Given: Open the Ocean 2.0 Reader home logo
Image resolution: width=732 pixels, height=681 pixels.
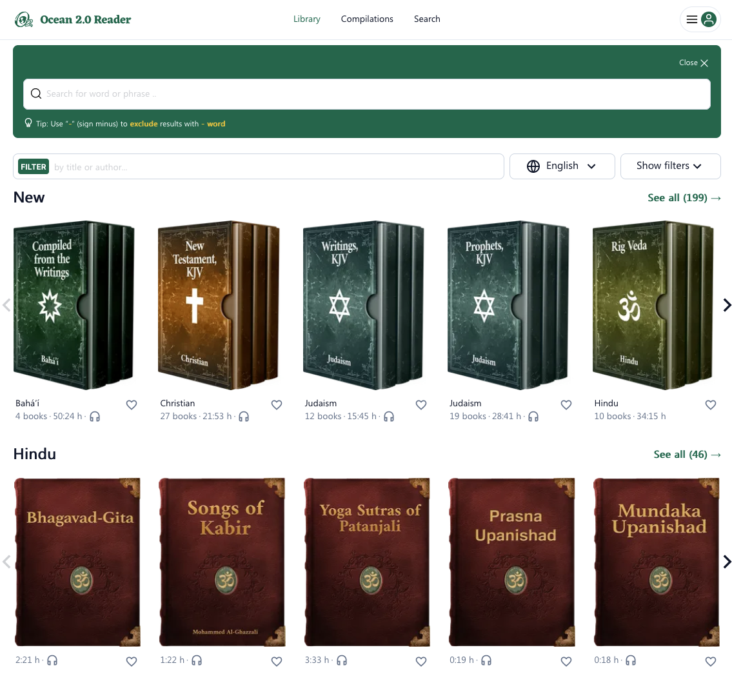Looking at the screenshot, I should click(x=72, y=19).
